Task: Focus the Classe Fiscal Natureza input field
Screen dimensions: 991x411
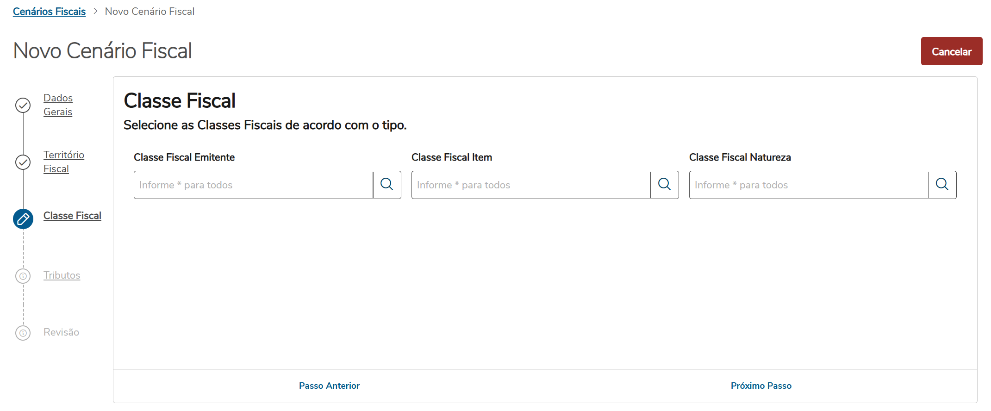Action: (x=808, y=185)
